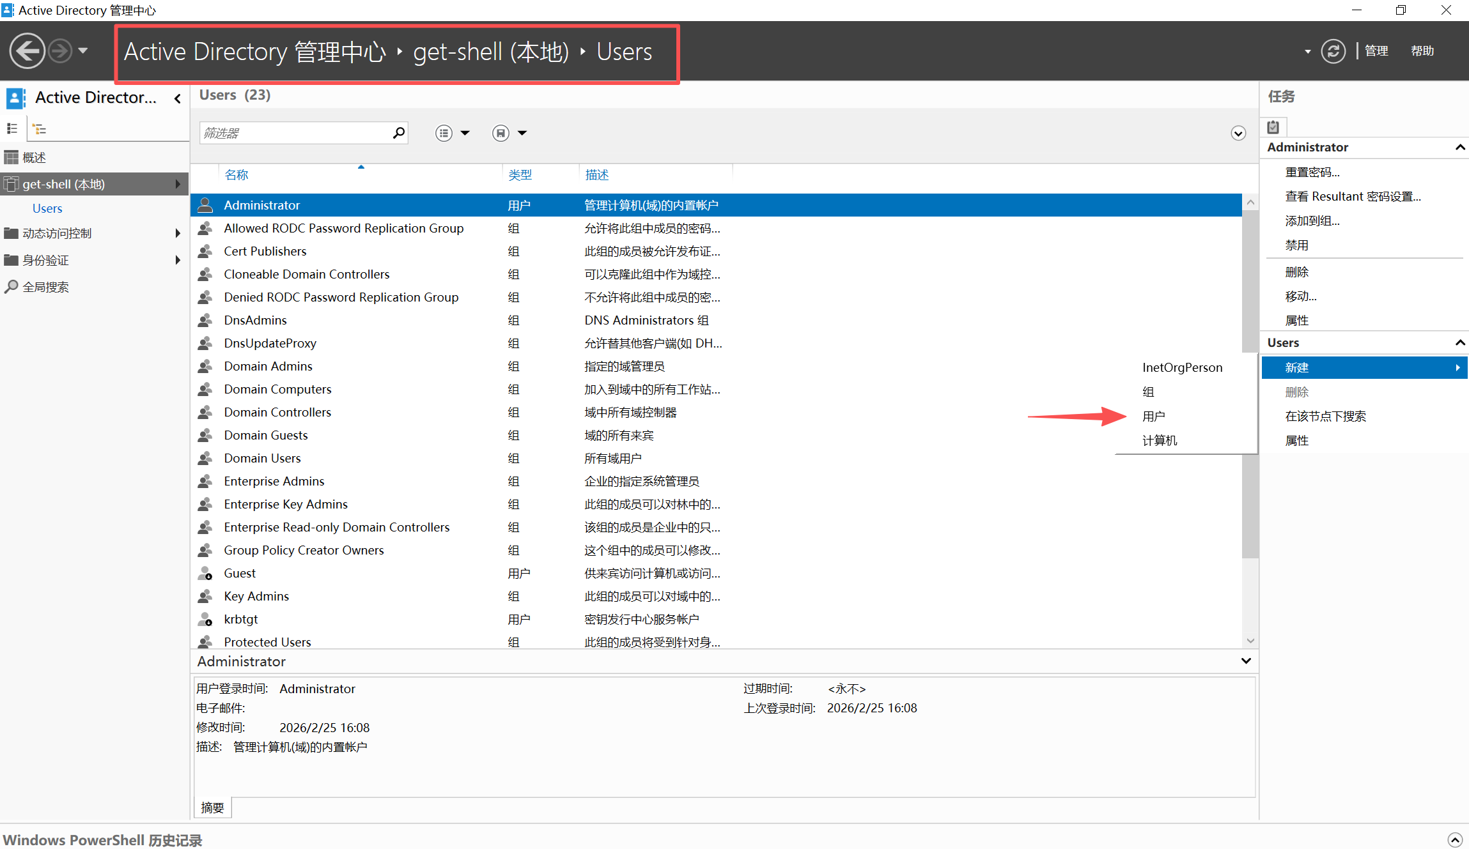Collapse the Administrator tasks section
The width and height of the screenshot is (1469, 849).
(1459, 148)
